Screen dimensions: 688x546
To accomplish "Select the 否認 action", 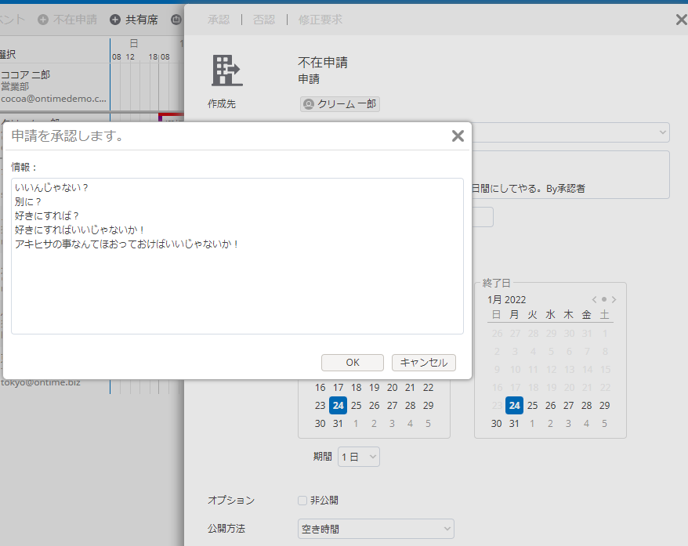I will click(x=264, y=20).
